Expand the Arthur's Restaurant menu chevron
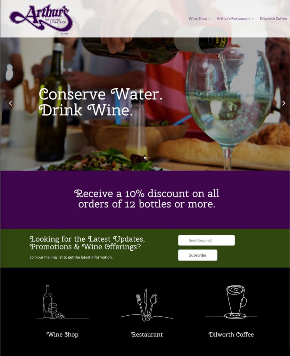The width and height of the screenshot is (290, 356). 252,19
